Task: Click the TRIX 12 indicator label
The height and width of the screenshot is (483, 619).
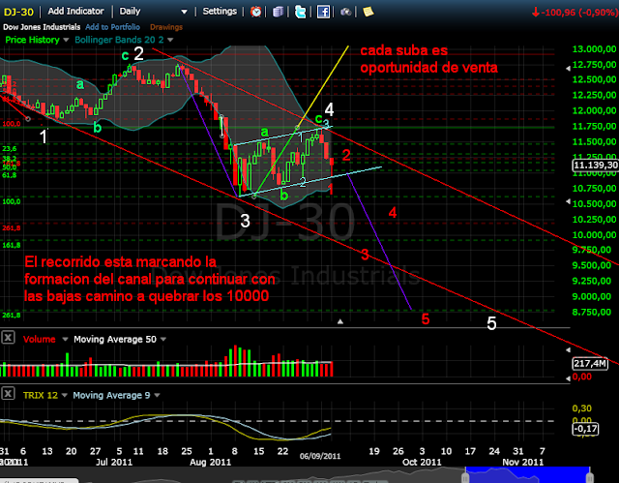Action: (41, 395)
